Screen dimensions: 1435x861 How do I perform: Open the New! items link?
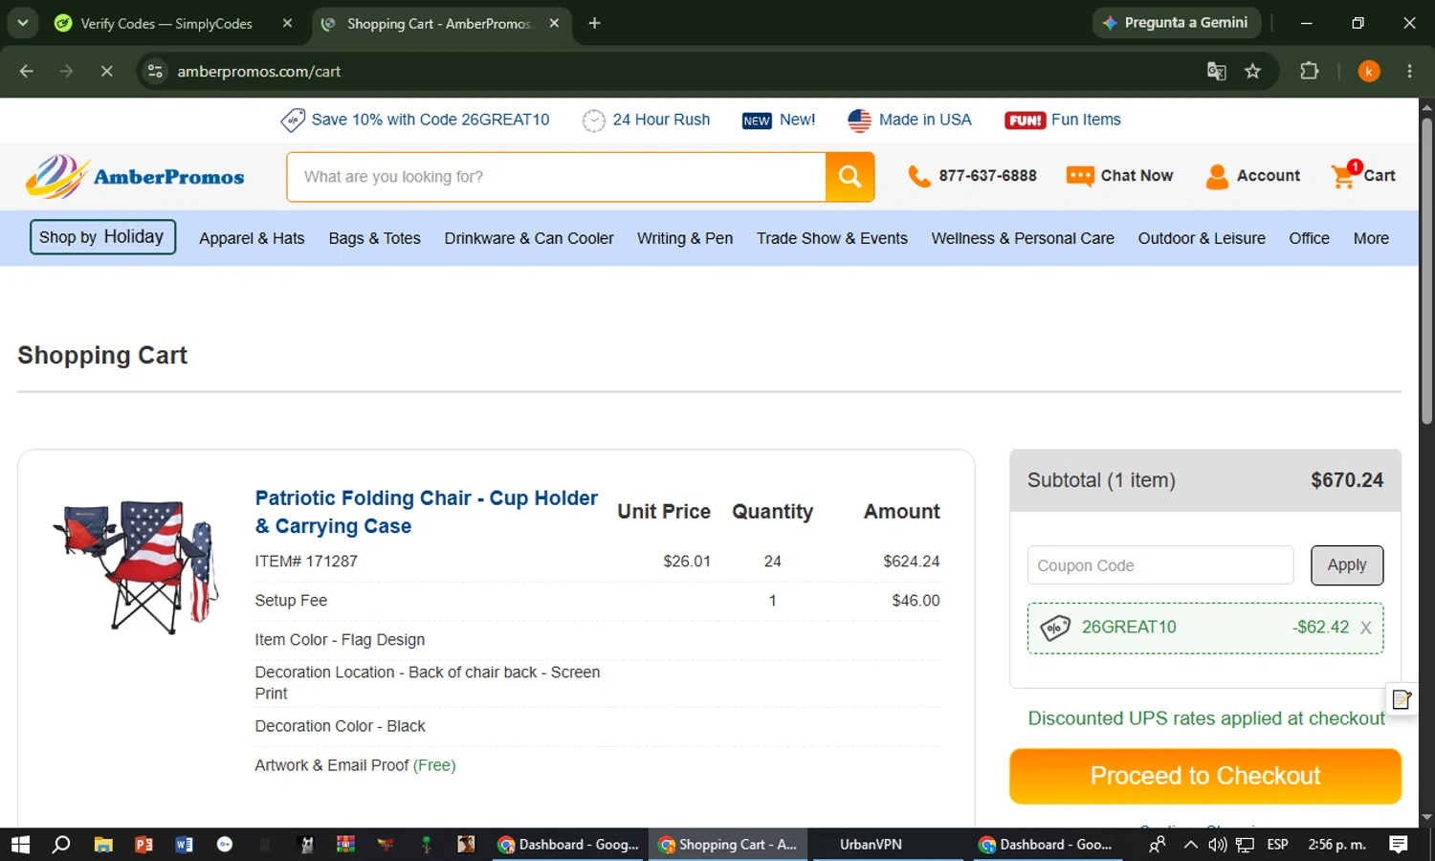coord(779,120)
